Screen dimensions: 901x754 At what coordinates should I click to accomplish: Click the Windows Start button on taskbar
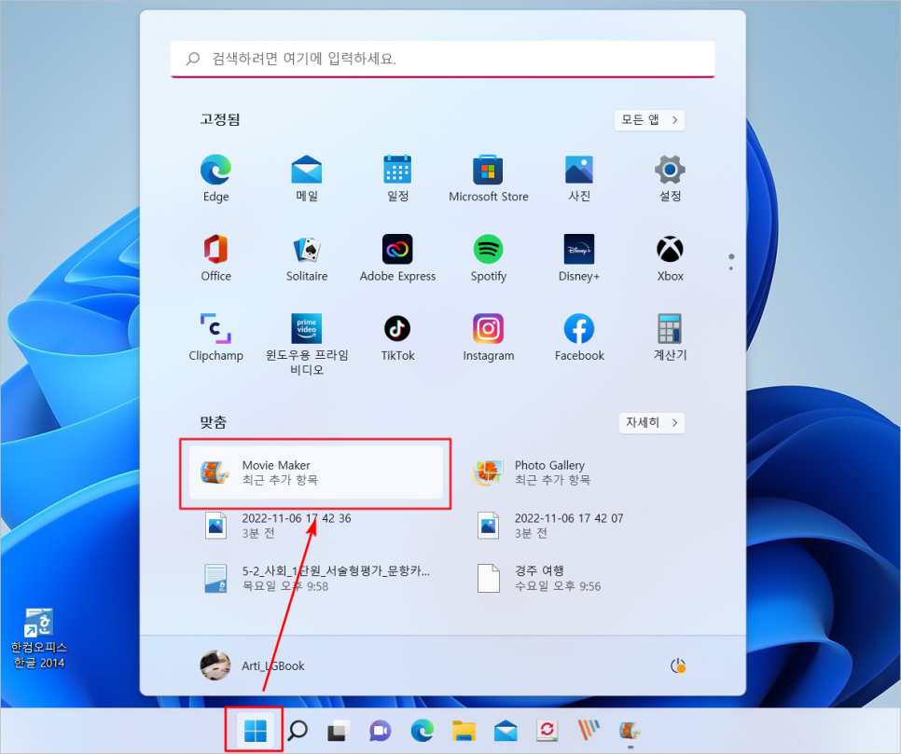point(256,731)
